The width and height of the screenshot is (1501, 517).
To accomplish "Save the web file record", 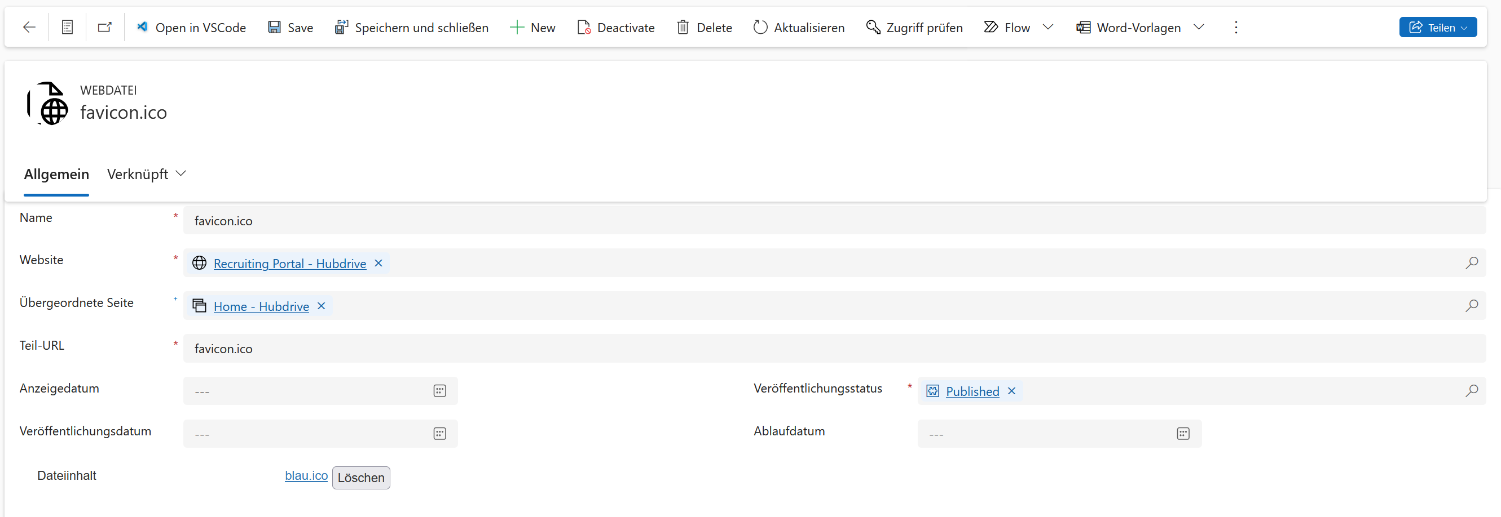I will (290, 28).
